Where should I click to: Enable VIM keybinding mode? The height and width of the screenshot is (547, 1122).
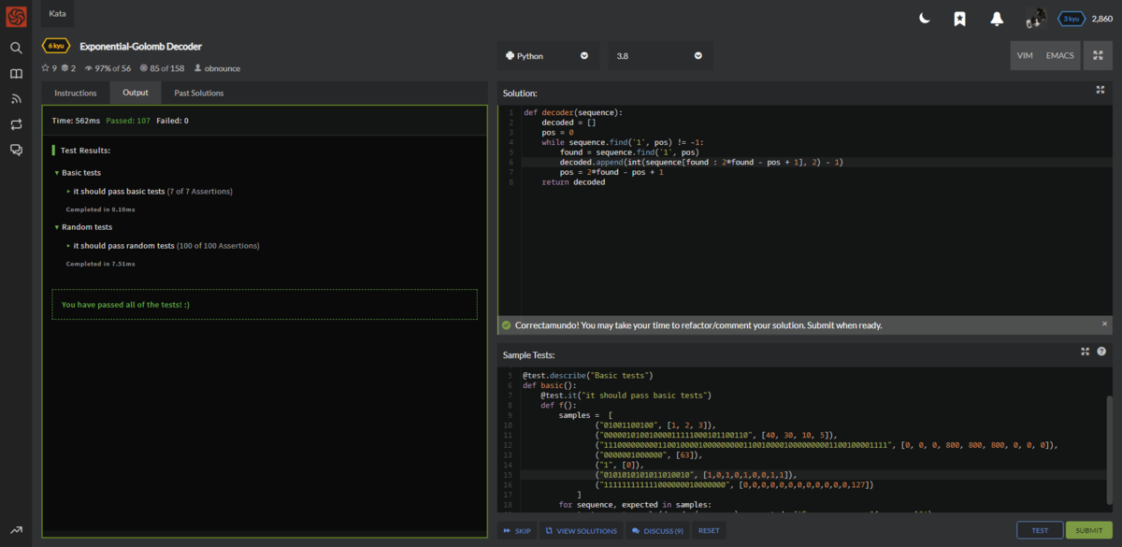pos(1025,56)
